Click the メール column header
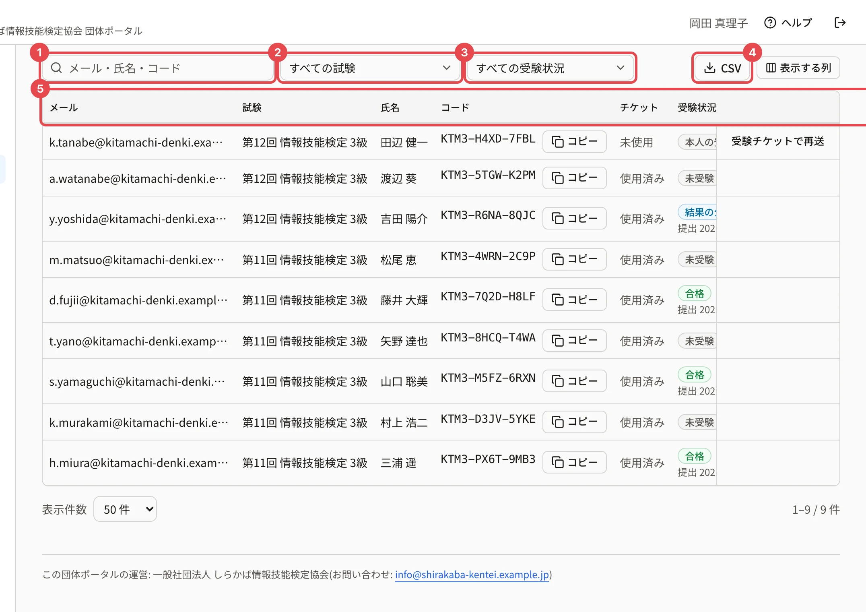This screenshot has height=612, width=866. pyautogui.click(x=64, y=108)
